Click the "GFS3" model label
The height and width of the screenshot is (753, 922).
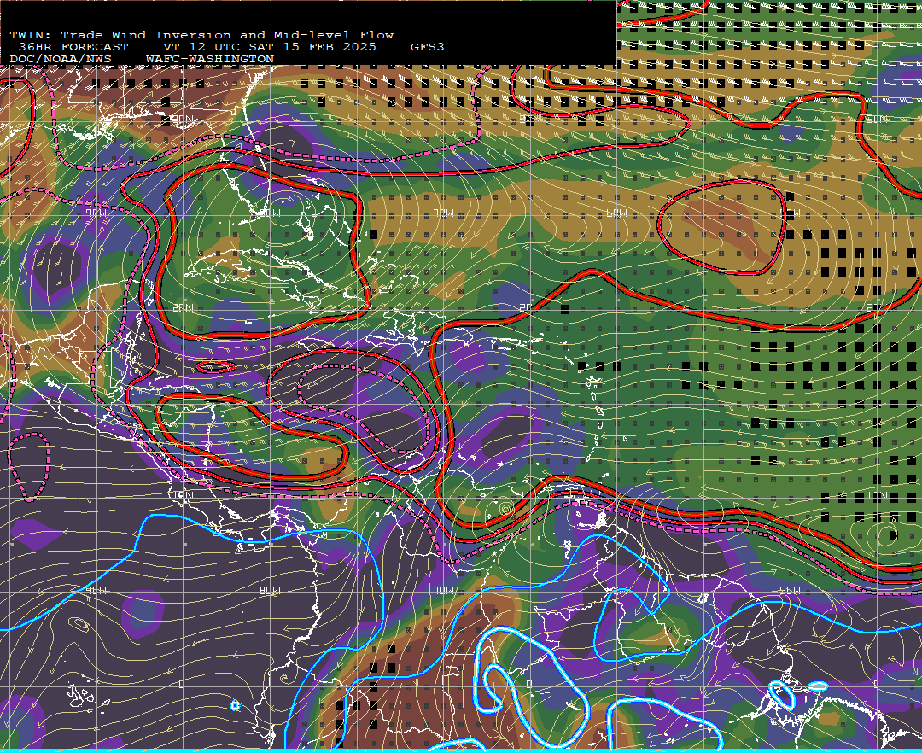[428, 47]
